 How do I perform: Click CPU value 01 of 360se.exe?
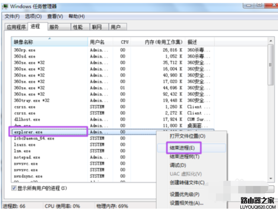tap(122, 88)
